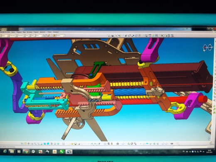
Task: Open the Вставка menu
Action: pos(29,32)
